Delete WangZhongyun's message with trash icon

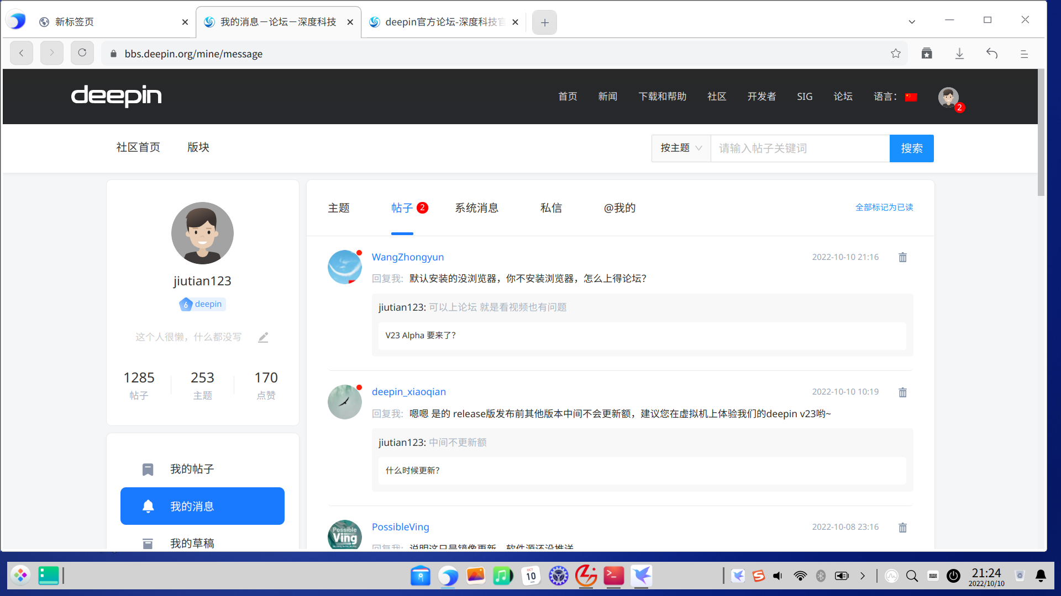tap(902, 257)
